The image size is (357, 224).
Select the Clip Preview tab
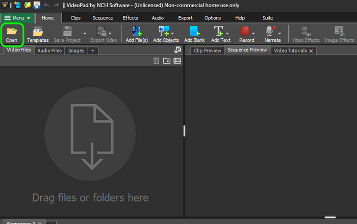click(207, 51)
